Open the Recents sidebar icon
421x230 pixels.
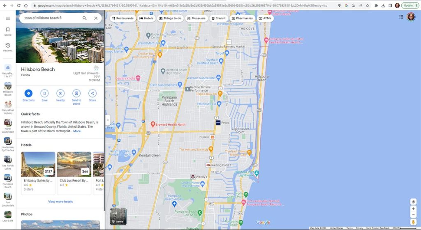click(8, 47)
